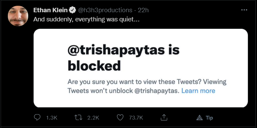The height and width of the screenshot is (128, 257).
Task: Select the 73.7K likes count
Action: click(136, 118)
